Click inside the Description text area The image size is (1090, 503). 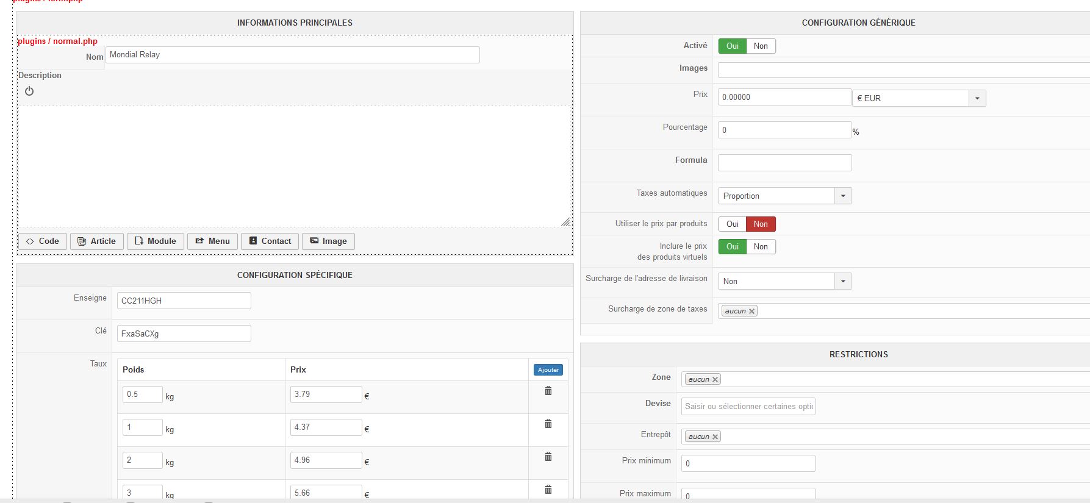pos(295,166)
